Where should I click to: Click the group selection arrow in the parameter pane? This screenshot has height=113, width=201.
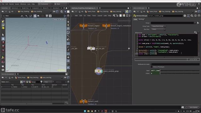[x=198, y=23]
